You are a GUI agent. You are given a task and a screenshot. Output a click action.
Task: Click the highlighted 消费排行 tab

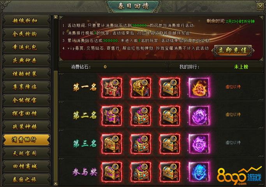pos(26,140)
